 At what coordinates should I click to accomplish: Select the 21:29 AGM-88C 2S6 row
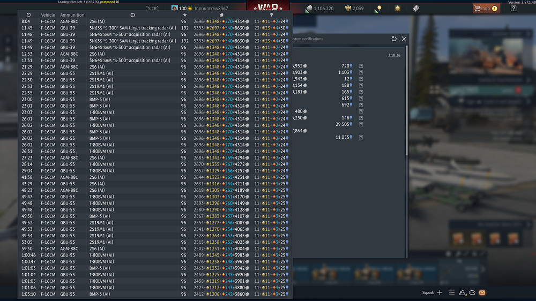155,67
